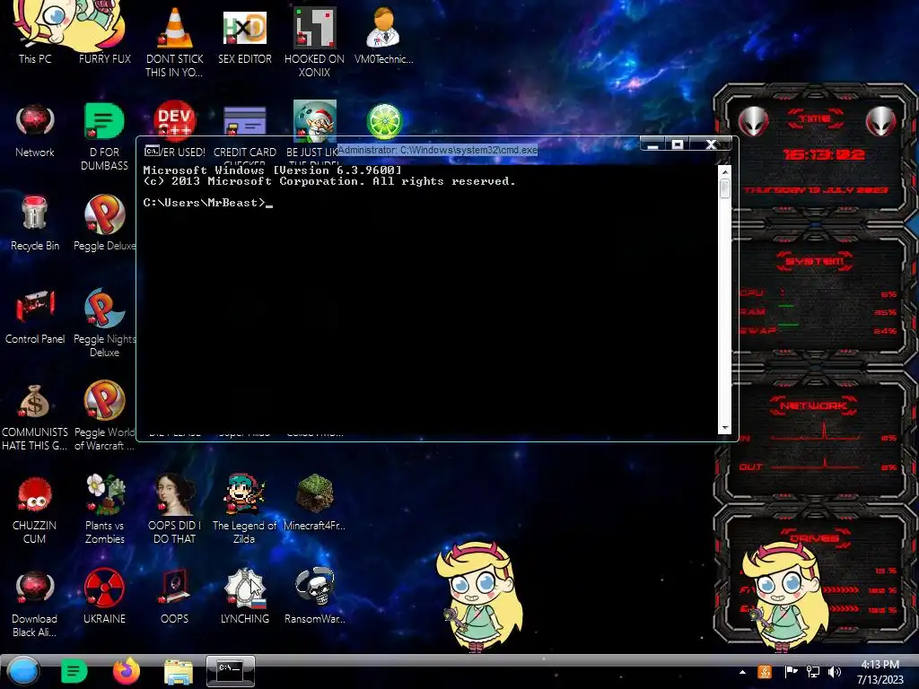The height and width of the screenshot is (689, 919).
Task: Launch Peggle Deluxe icon
Action: coord(104,222)
